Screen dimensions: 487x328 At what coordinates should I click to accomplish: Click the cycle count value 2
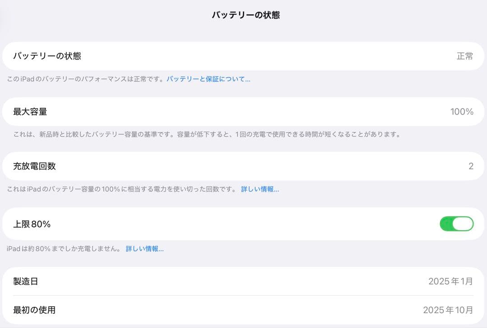tap(471, 166)
